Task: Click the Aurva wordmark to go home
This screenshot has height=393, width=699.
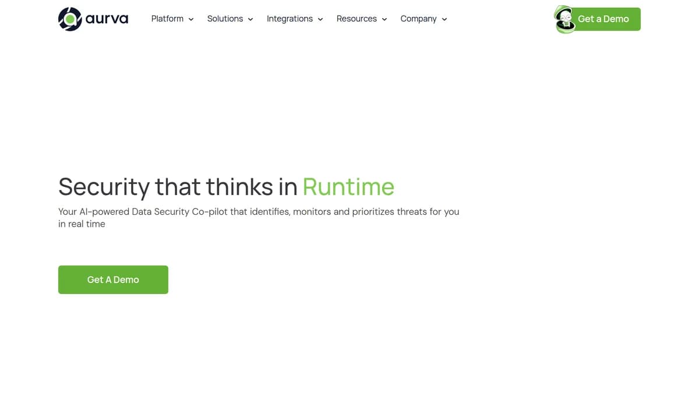Action: point(108,19)
